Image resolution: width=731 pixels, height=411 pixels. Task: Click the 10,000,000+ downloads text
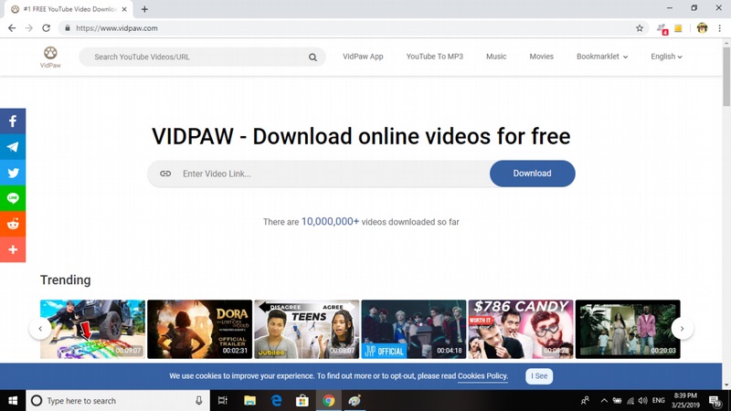(x=330, y=221)
